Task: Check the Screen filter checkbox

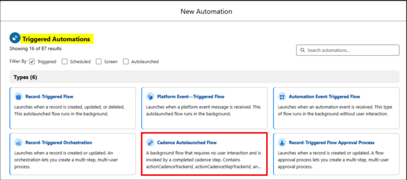Action: coord(99,61)
